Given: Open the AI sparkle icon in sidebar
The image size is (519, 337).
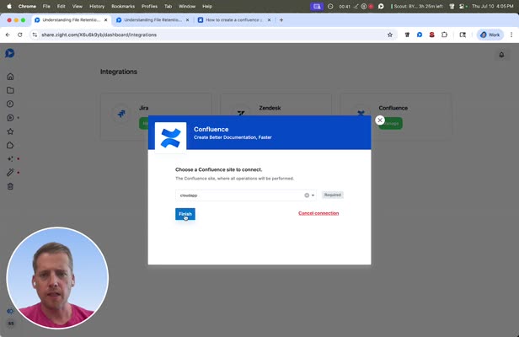Looking at the screenshot, I should [x=10, y=159].
